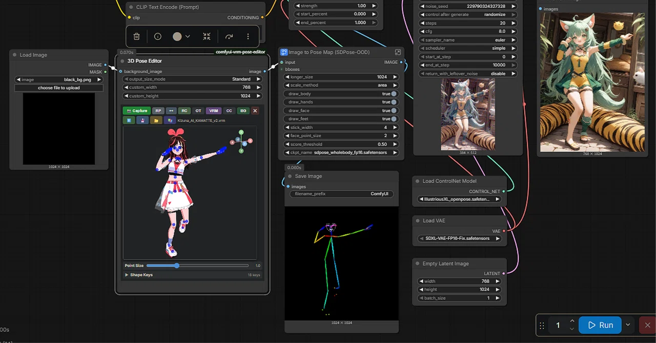Open the output_size_mode Standard dropdown

point(192,79)
